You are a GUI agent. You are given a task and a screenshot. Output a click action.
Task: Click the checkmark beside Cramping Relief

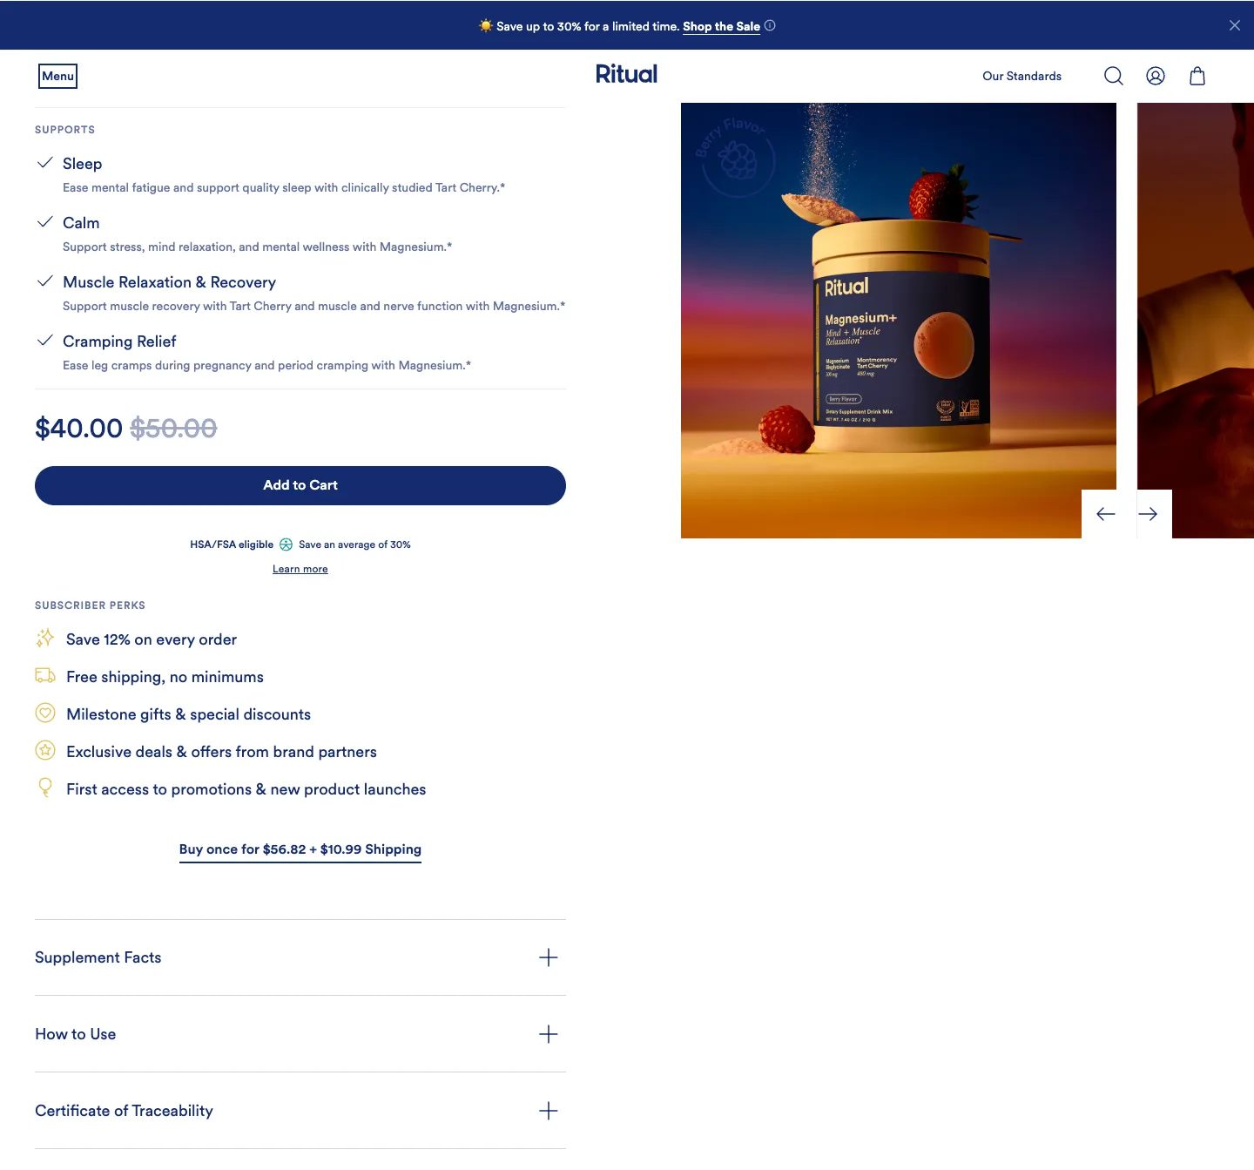pos(45,341)
